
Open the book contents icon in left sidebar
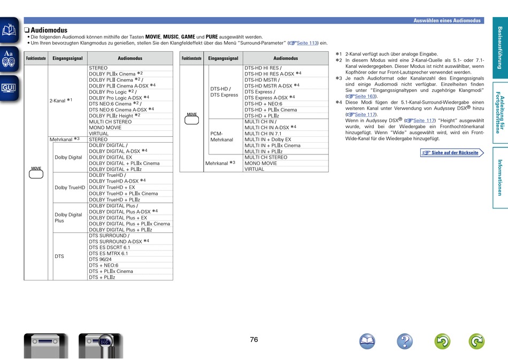click(9, 30)
